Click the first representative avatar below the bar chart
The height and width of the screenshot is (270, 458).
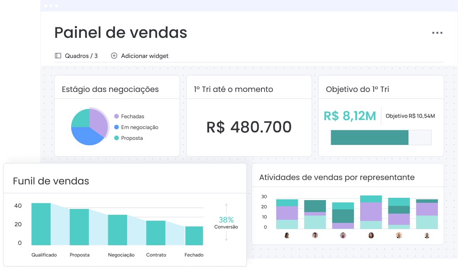coord(287,235)
